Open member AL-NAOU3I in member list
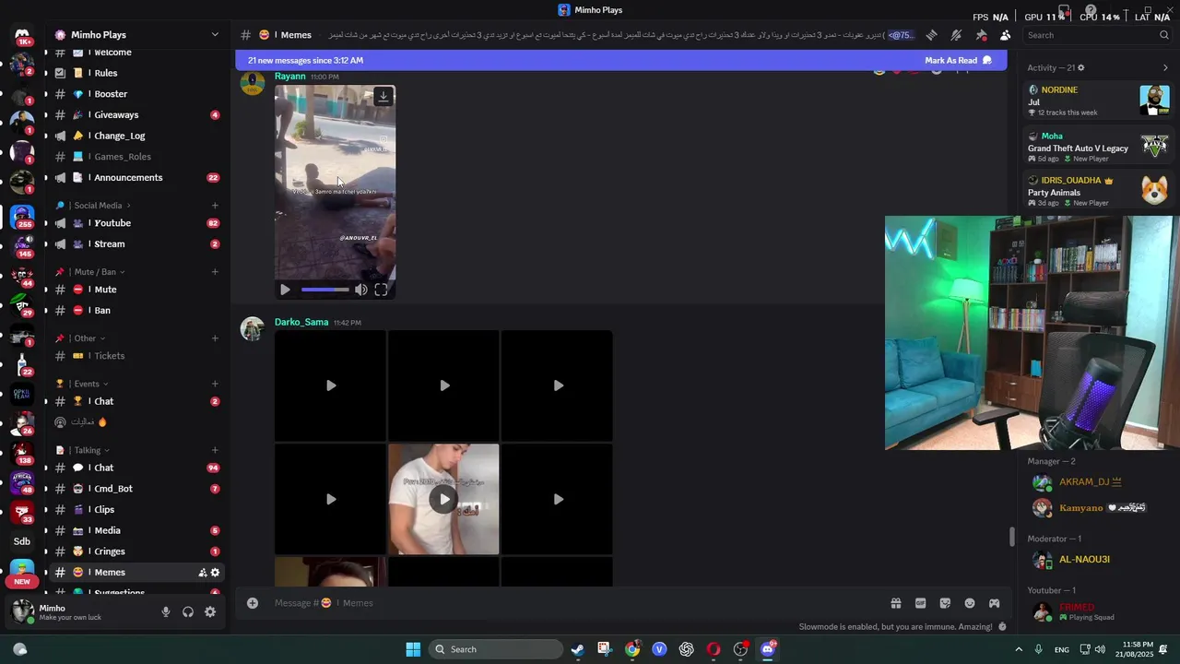 point(1089,560)
